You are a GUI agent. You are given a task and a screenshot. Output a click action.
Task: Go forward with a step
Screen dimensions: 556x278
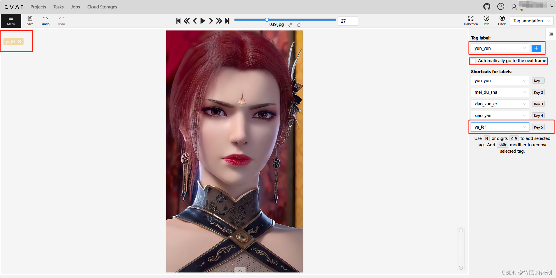[219, 21]
